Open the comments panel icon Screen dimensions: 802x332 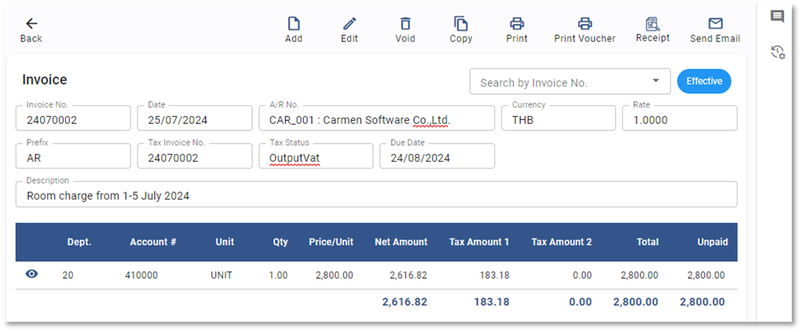click(777, 16)
